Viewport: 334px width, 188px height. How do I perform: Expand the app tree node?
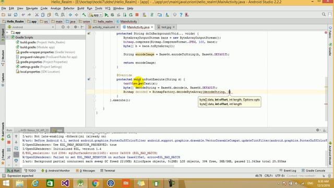(7, 32)
